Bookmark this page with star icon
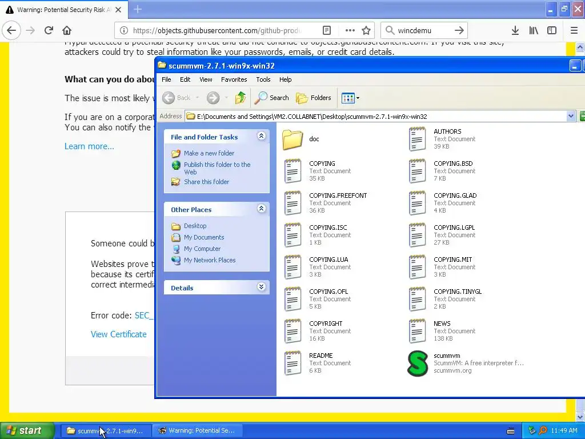 click(366, 30)
